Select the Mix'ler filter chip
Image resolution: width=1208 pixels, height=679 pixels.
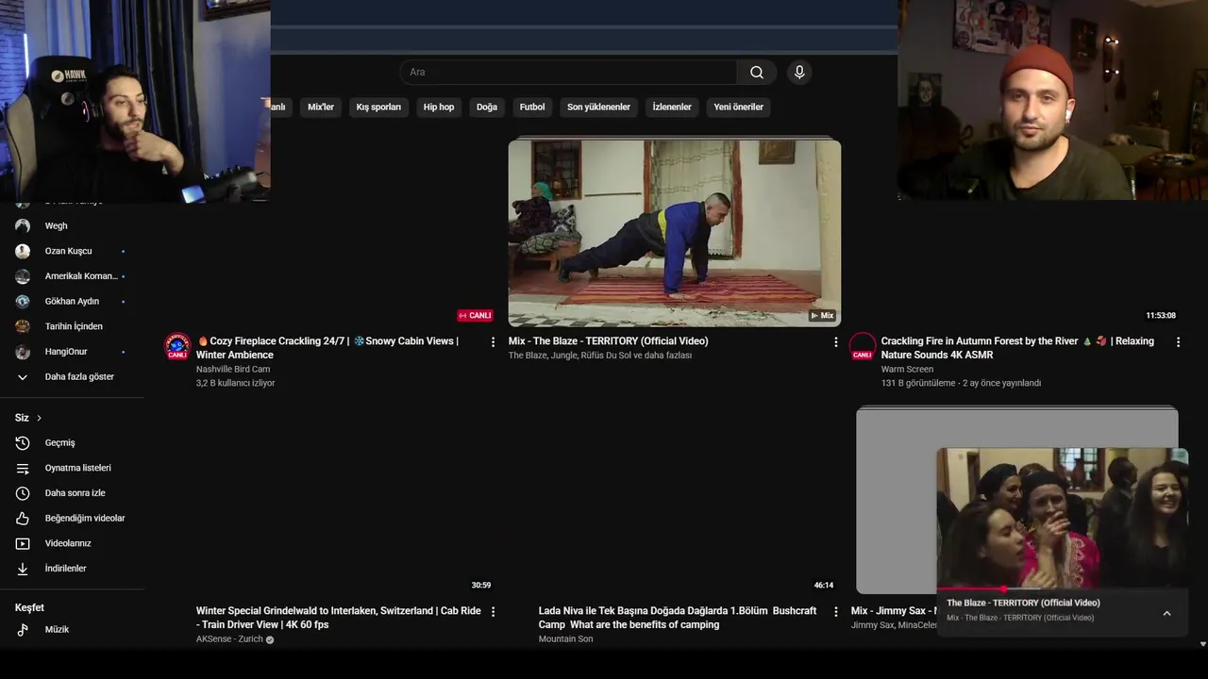point(321,108)
